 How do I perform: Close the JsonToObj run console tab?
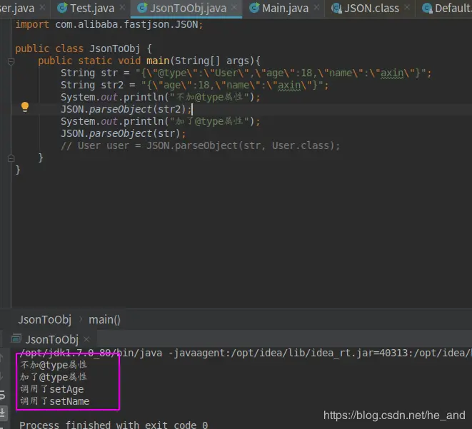tap(86, 339)
